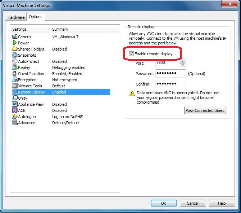Image resolution: width=241 pixels, height=213 pixels.
Task: Select the General row label
Action: coord(25,37)
